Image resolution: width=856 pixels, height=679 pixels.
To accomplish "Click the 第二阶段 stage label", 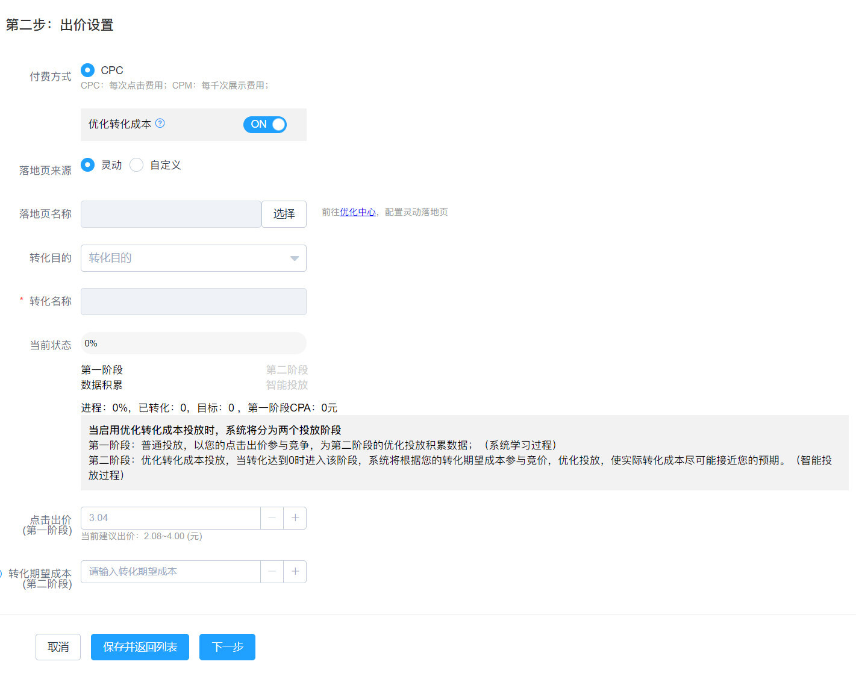I will (x=287, y=370).
